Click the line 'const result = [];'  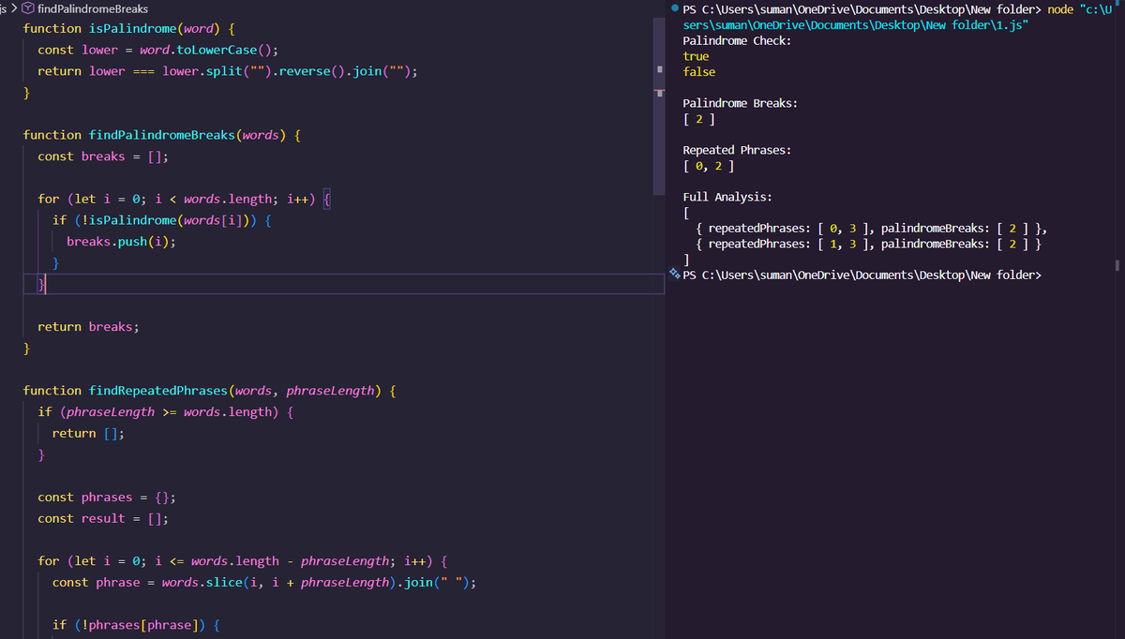103,519
